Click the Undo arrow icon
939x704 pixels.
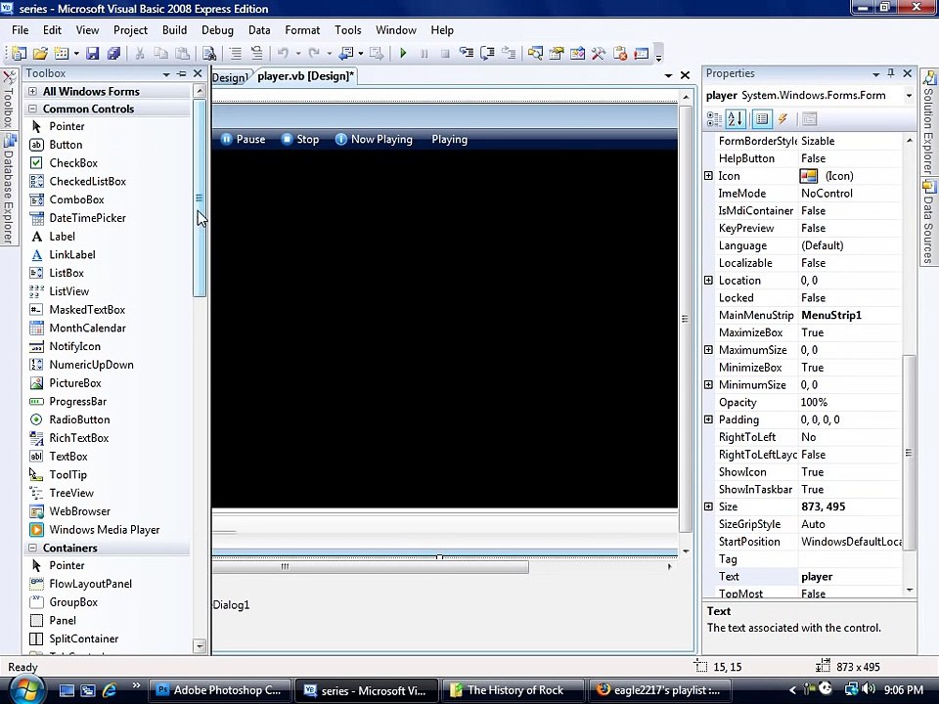[283, 53]
